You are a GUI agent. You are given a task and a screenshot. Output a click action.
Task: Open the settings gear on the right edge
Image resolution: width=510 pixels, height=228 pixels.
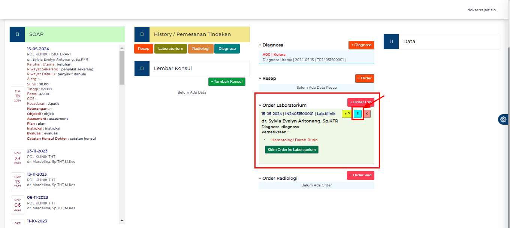point(504,119)
